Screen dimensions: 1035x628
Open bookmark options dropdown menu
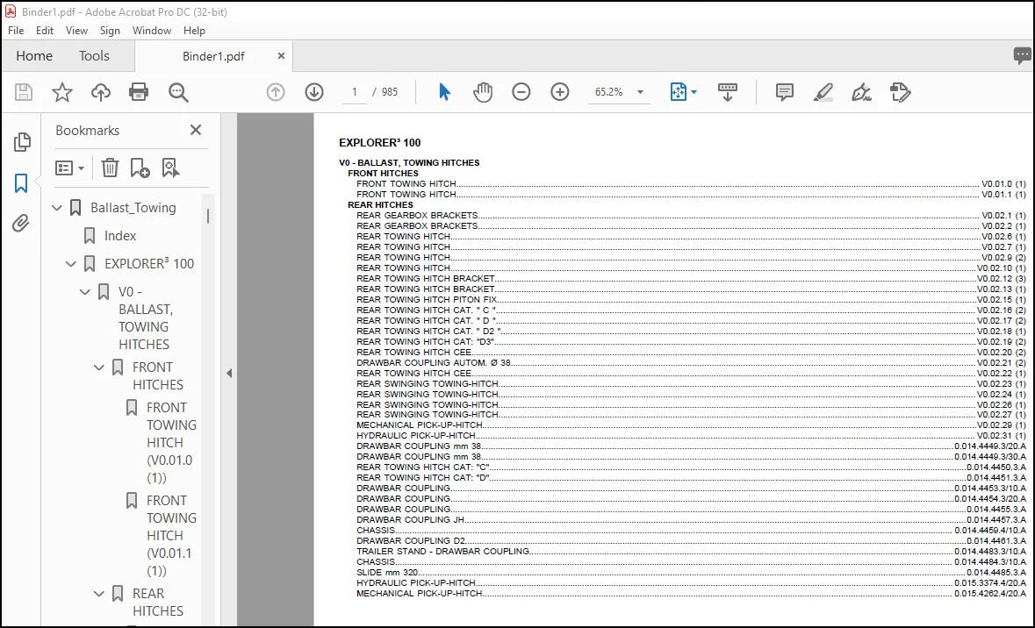pyautogui.click(x=69, y=168)
